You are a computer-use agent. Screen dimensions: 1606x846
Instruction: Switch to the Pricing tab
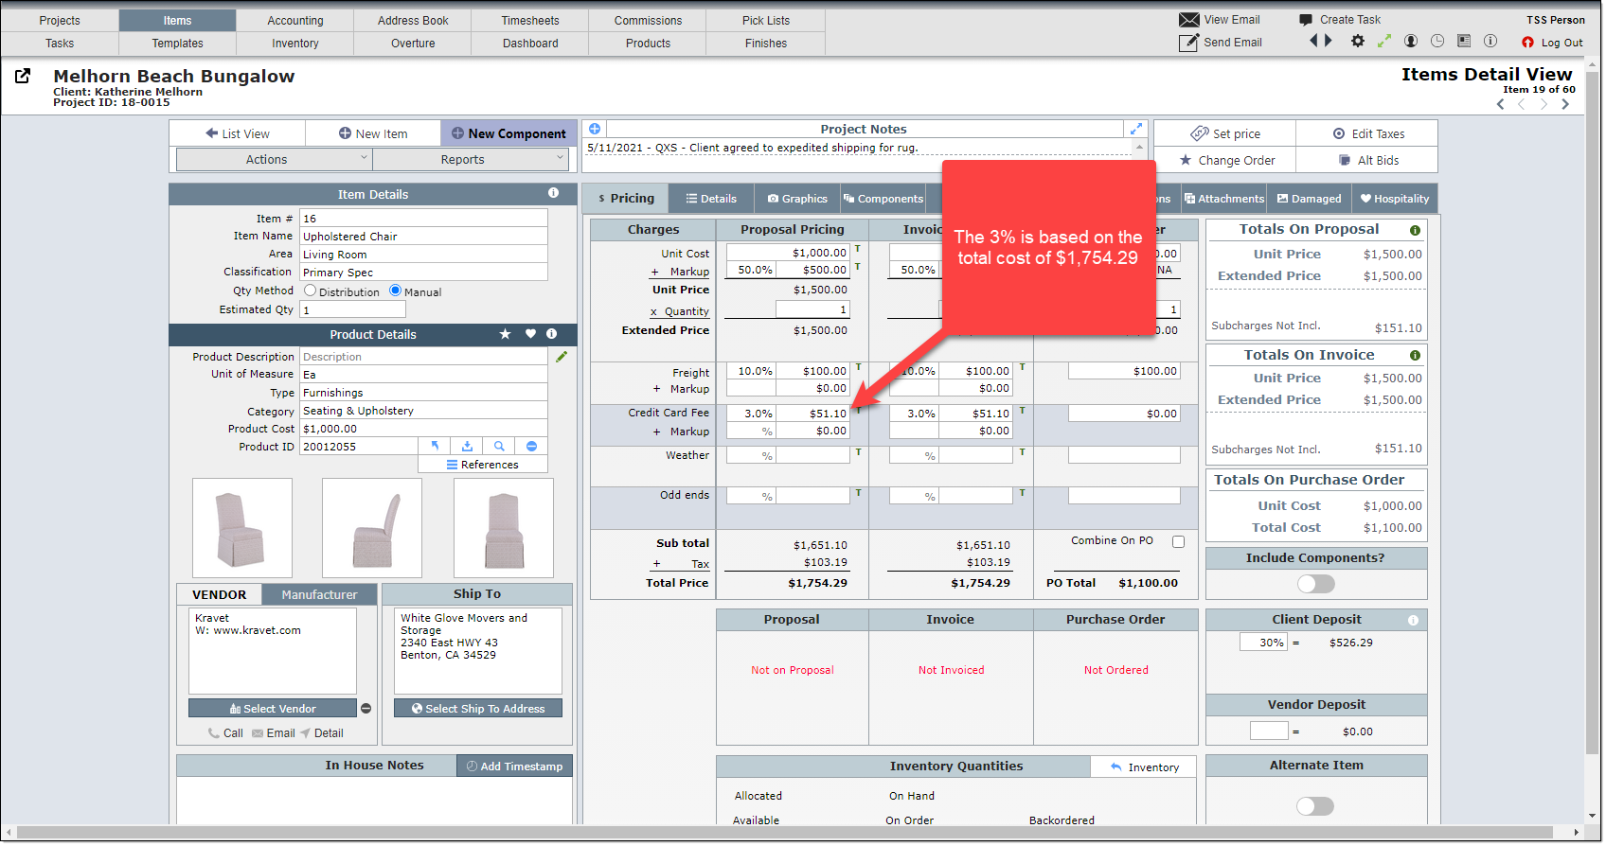pyautogui.click(x=626, y=199)
